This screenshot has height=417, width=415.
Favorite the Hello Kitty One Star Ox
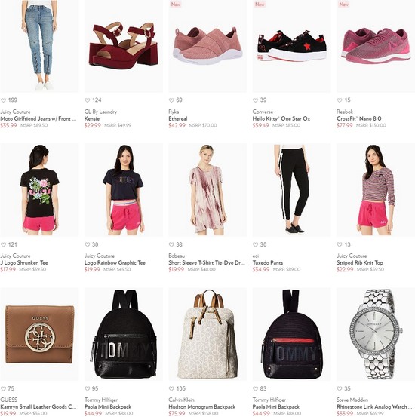(255, 100)
